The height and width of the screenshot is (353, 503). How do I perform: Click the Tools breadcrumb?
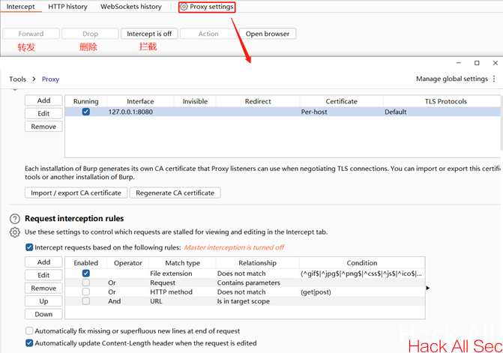pyautogui.click(x=18, y=79)
